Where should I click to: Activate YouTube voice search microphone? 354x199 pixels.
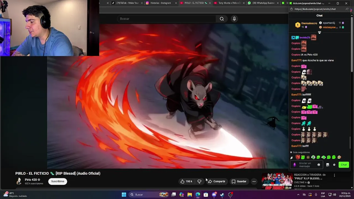point(234,19)
